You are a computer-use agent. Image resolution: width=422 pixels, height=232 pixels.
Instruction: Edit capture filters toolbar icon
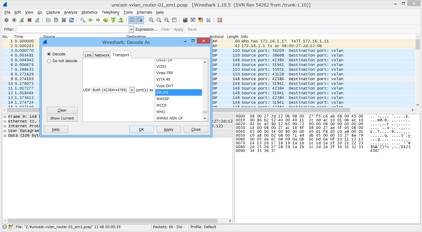pyautogui.click(x=185, y=20)
